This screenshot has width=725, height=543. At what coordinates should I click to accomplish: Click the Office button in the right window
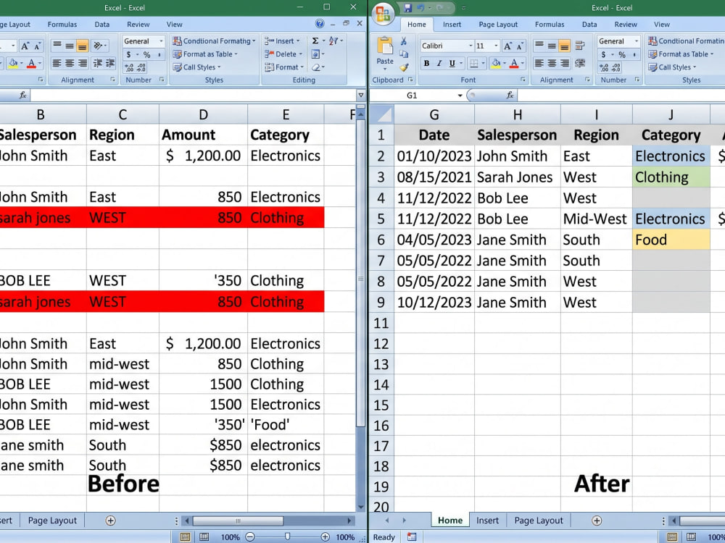384,13
